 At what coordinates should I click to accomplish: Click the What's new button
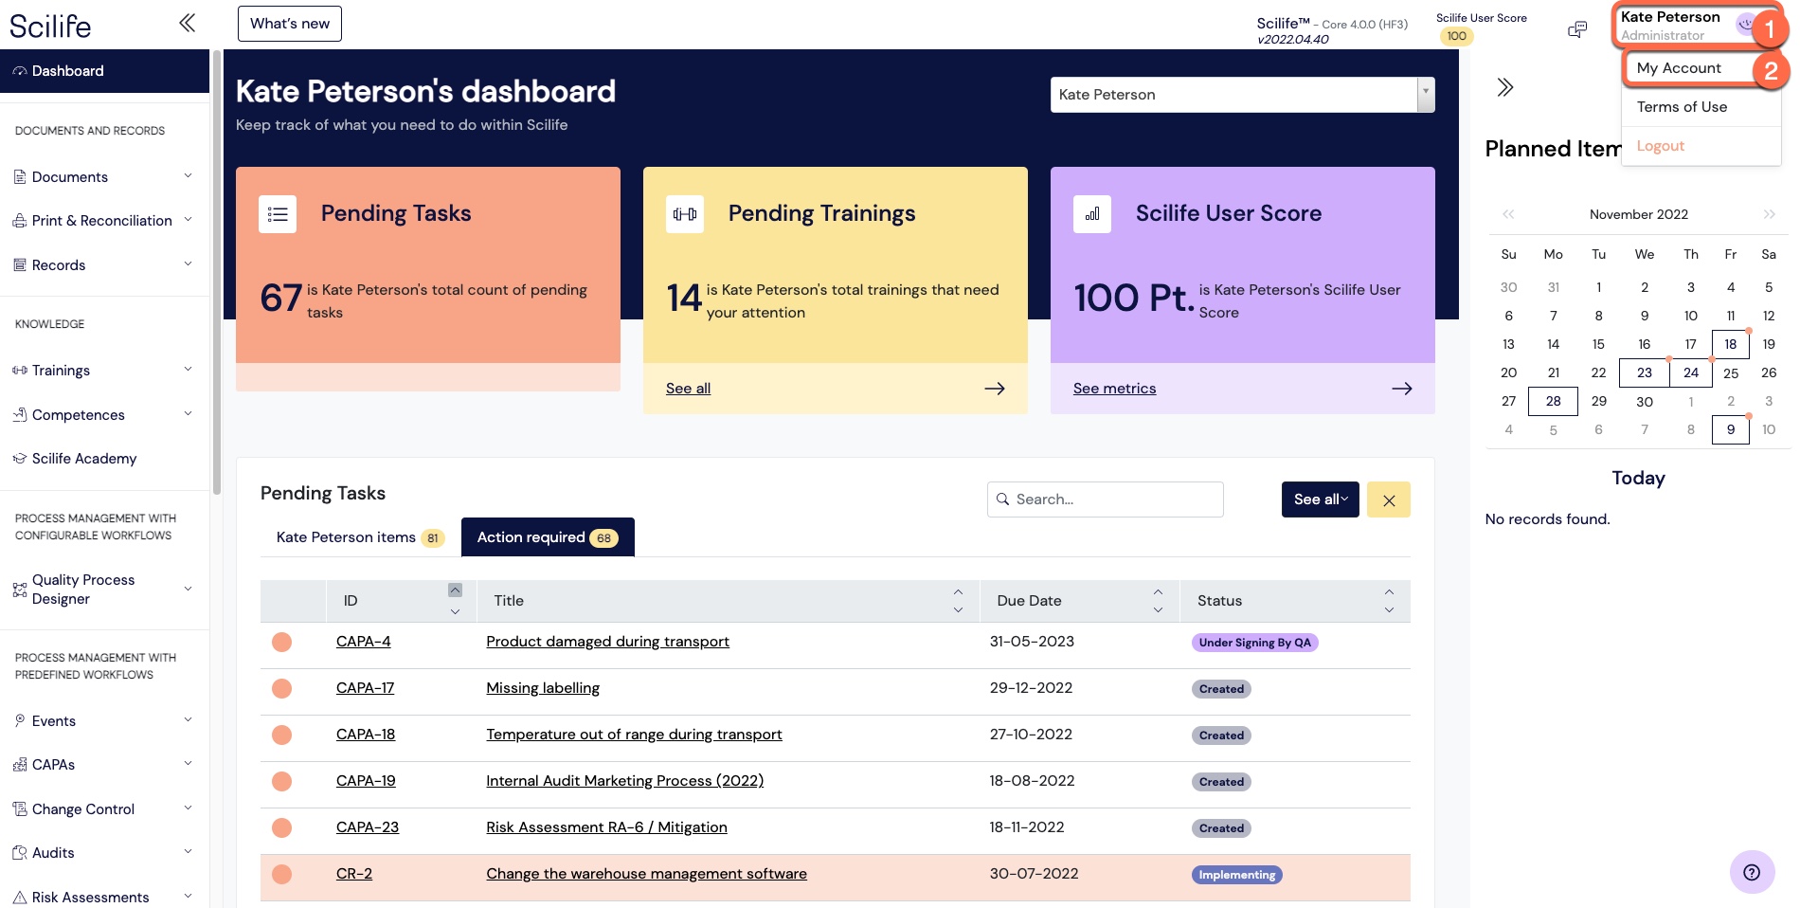(290, 24)
